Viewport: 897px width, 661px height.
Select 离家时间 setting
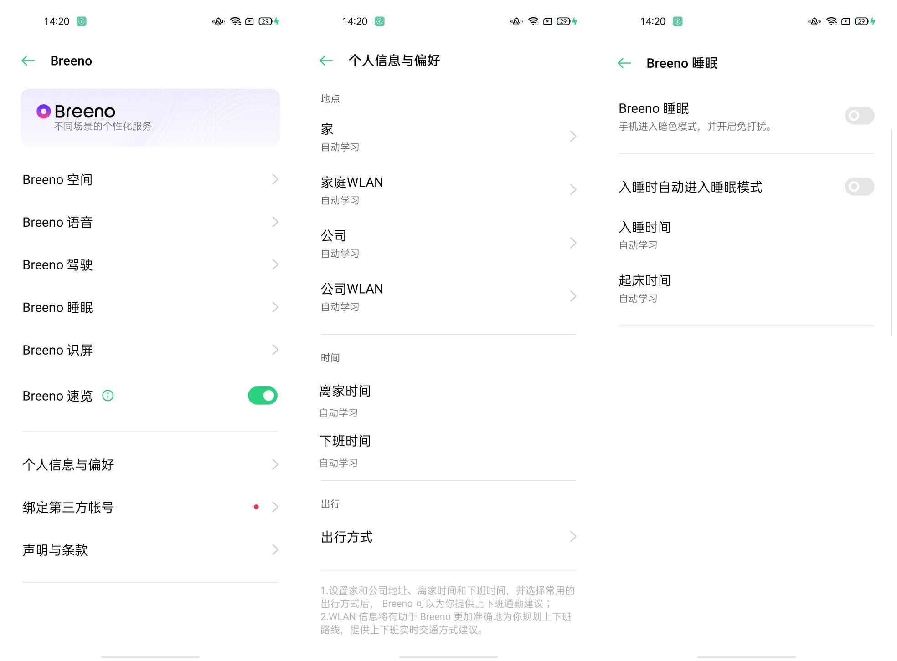click(x=448, y=401)
